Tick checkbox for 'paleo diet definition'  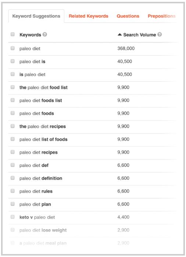(x=12, y=178)
